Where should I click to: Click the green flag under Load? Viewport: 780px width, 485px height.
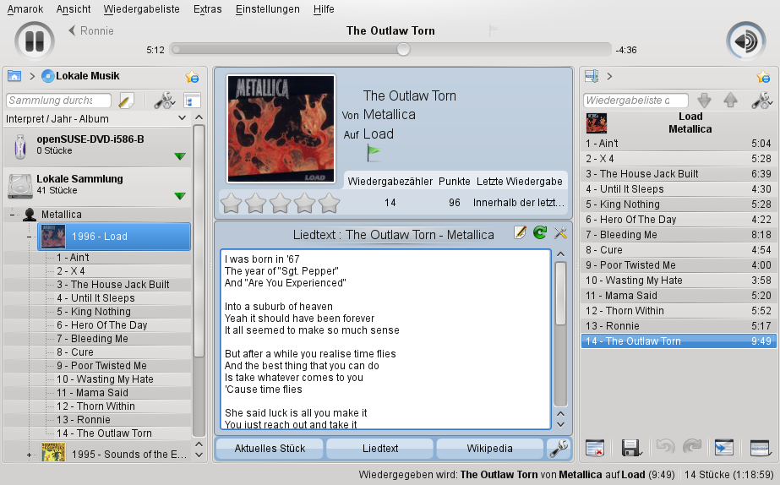[x=373, y=152]
